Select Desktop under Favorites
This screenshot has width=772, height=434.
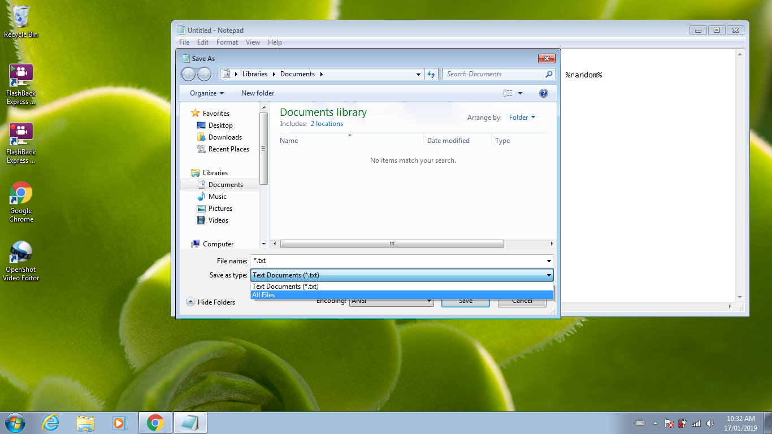220,125
